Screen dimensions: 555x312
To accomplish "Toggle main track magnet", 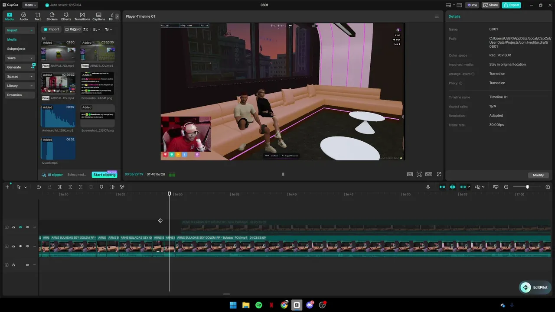I will 442,187.
